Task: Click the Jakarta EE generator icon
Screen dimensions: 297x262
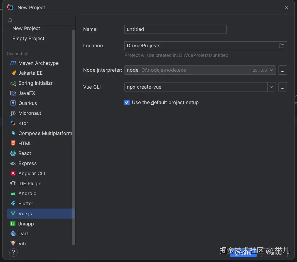Action: pyautogui.click(x=13, y=73)
